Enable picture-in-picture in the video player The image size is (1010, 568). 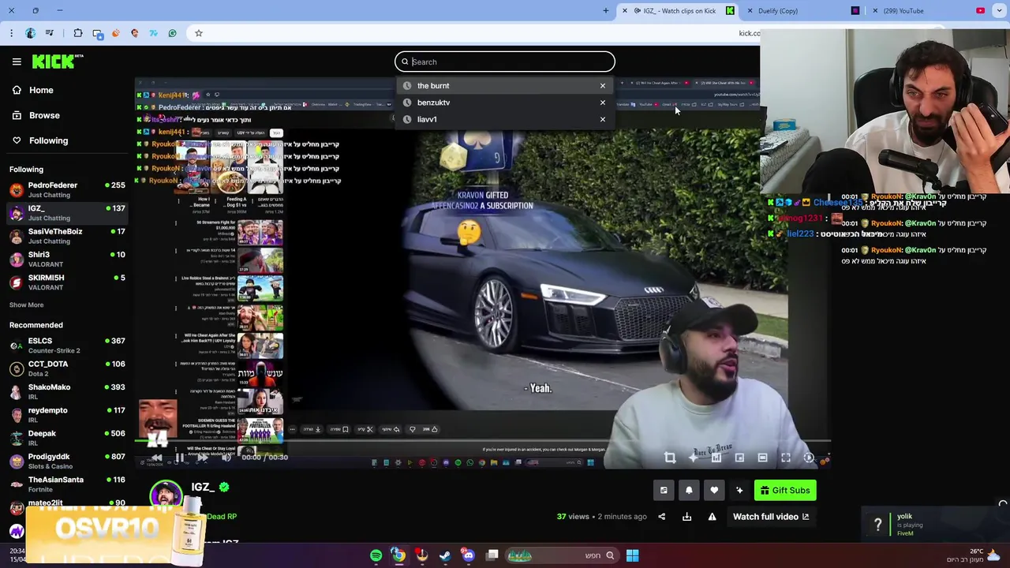[x=739, y=458]
